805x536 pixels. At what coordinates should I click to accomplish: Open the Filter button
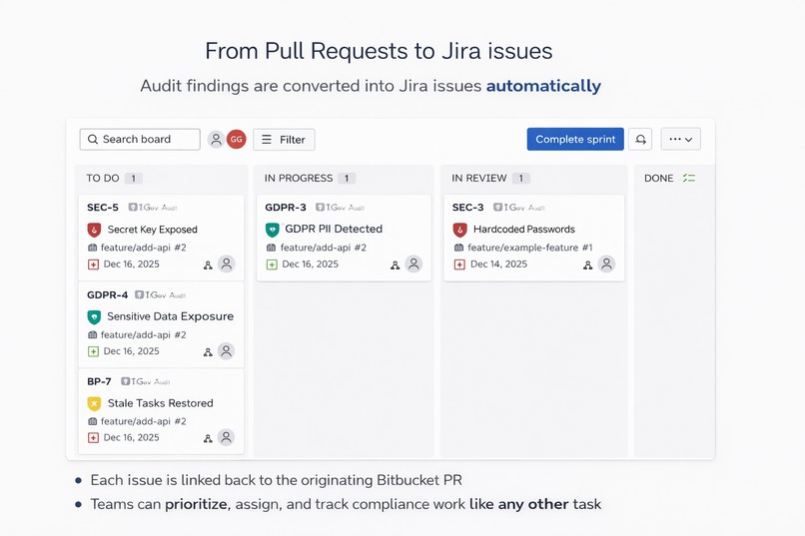coord(284,140)
